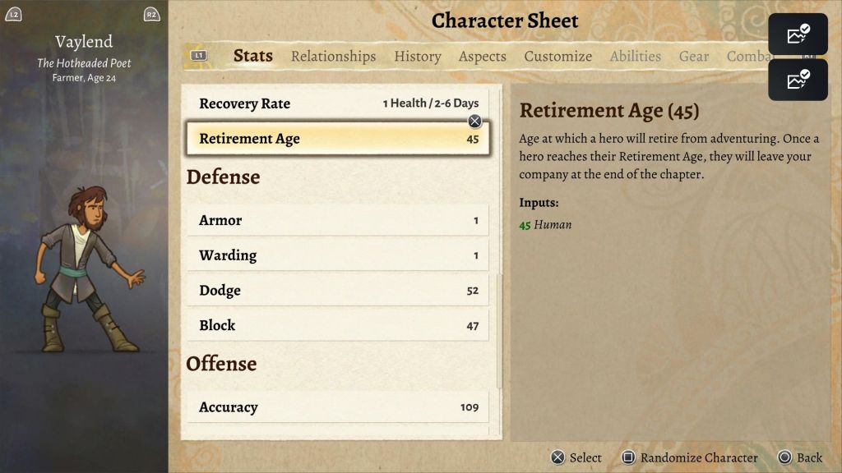Click the stats list scrollbar
Image resolution: width=842 pixels, height=473 pixels.
499,328
